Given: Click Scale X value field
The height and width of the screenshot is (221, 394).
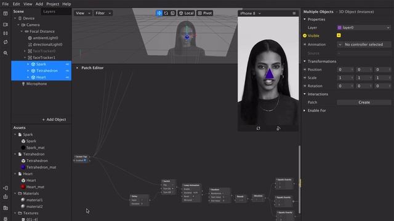Looking at the screenshot, I should click(x=345, y=78).
